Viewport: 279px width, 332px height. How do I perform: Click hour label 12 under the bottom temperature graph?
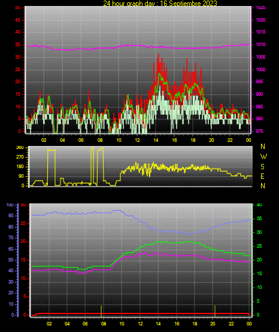pos(140,324)
